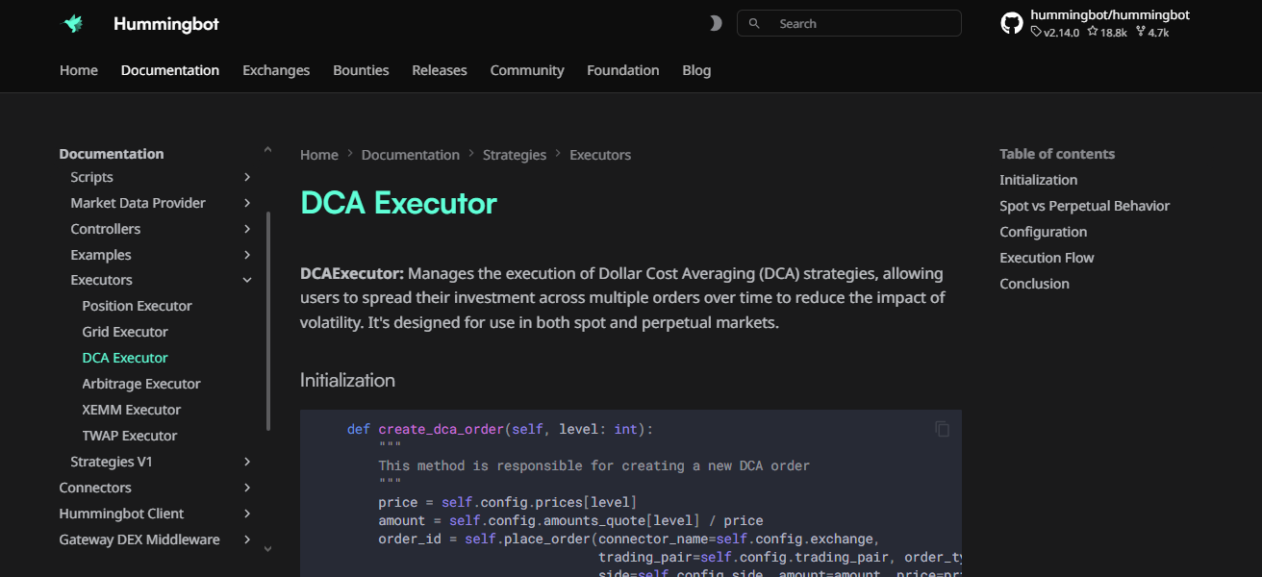
Task: Click the GitHub octocat icon
Action: [x=1012, y=23]
